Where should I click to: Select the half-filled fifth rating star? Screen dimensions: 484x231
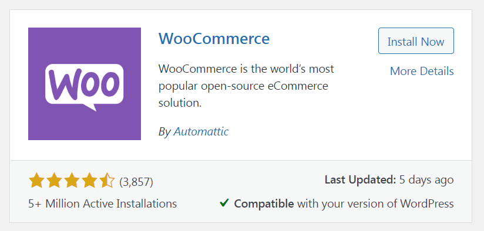click(107, 181)
